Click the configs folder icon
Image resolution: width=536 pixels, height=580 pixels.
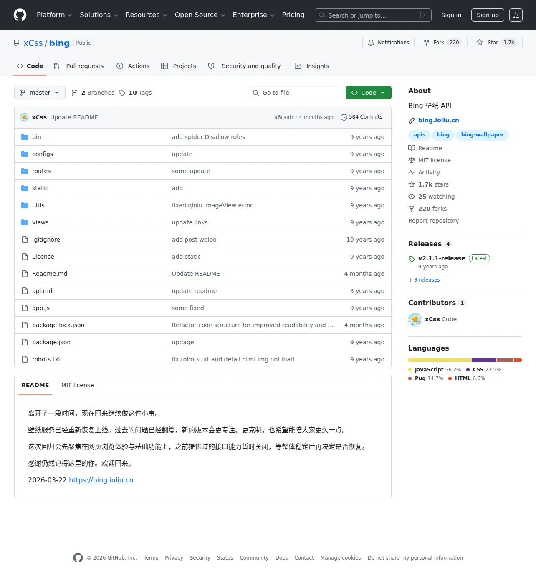pyautogui.click(x=25, y=154)
